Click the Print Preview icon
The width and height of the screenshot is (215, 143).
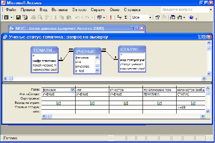40,17
